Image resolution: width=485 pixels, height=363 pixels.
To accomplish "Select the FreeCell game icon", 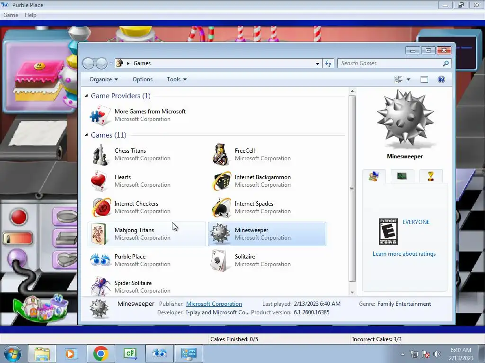I will (x=220, y=155).
